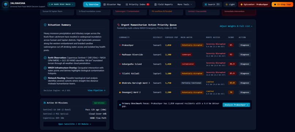The image size is (295, 132).
Task: Click score 92 badge
Action: click(231, 55)
